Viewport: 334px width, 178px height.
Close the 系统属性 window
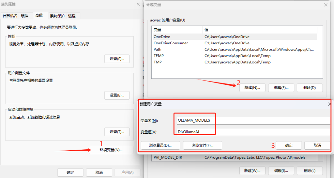coord(138,4)
